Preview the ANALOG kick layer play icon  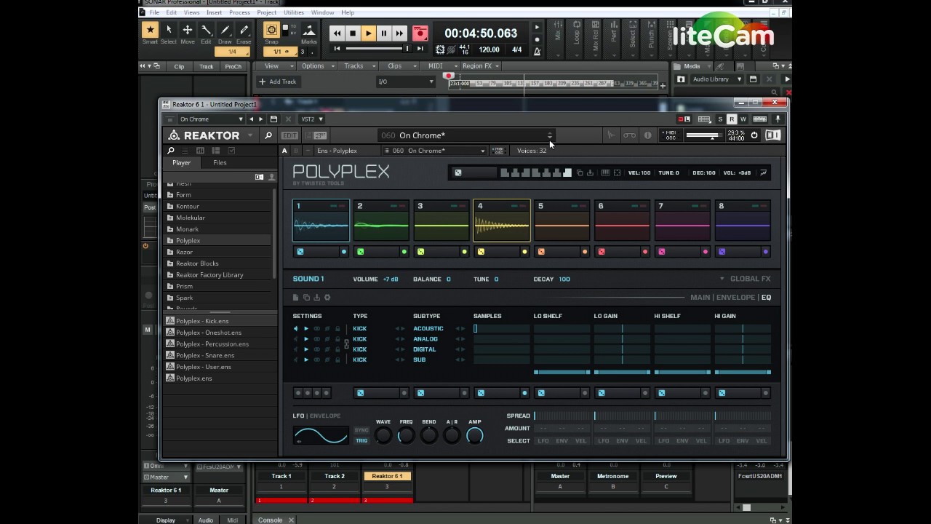tap(306, 339)
